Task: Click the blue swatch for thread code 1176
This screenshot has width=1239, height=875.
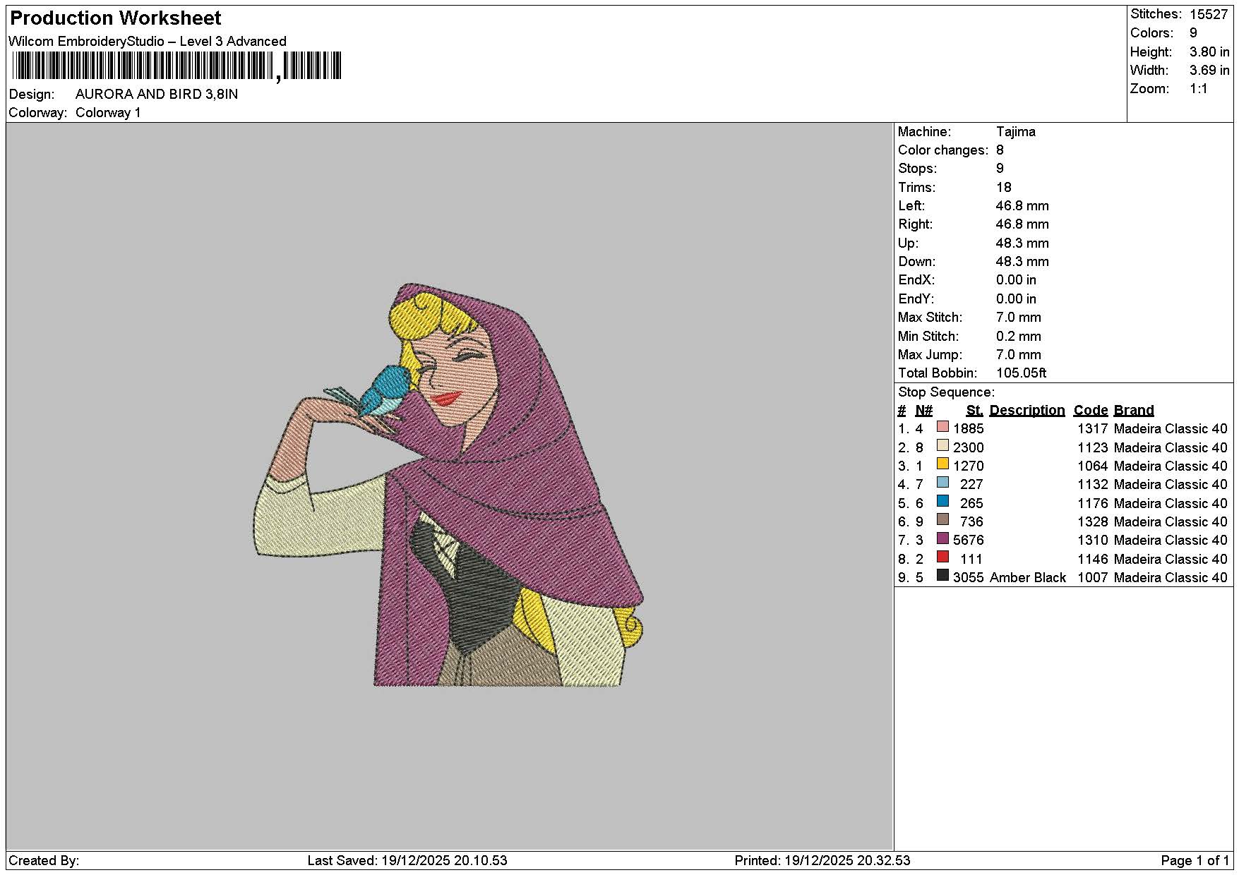Action: coord(942,501)
